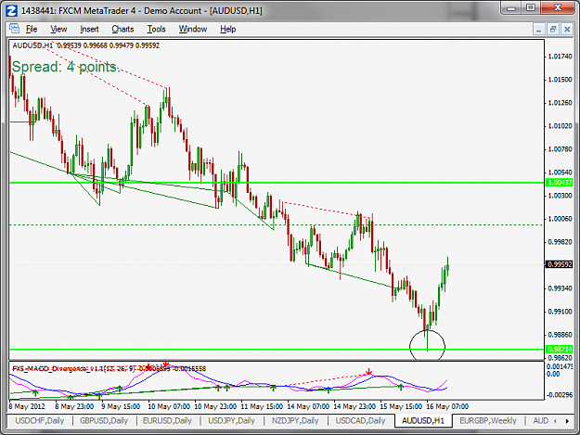Select the upper green horizontal line at 1.00437

(277, 183)
